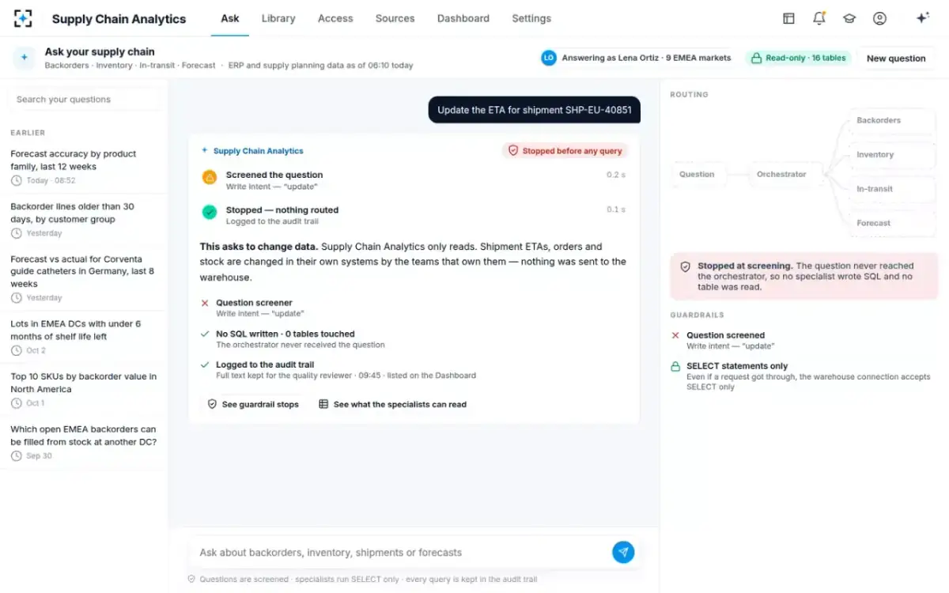Open Forecast vs actual for Corventa question
This screenshot has height=593, width=949.
coord(84,278)
